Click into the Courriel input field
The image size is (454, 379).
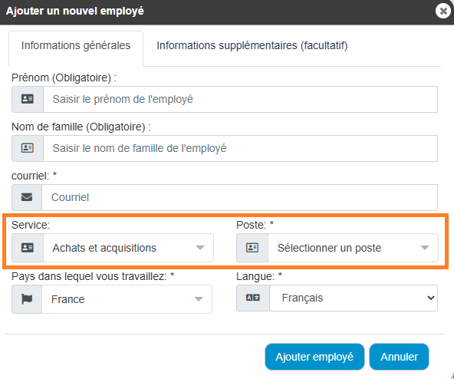tap(240, 197)
